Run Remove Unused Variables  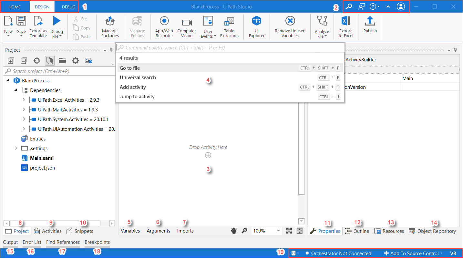(290, 27)
